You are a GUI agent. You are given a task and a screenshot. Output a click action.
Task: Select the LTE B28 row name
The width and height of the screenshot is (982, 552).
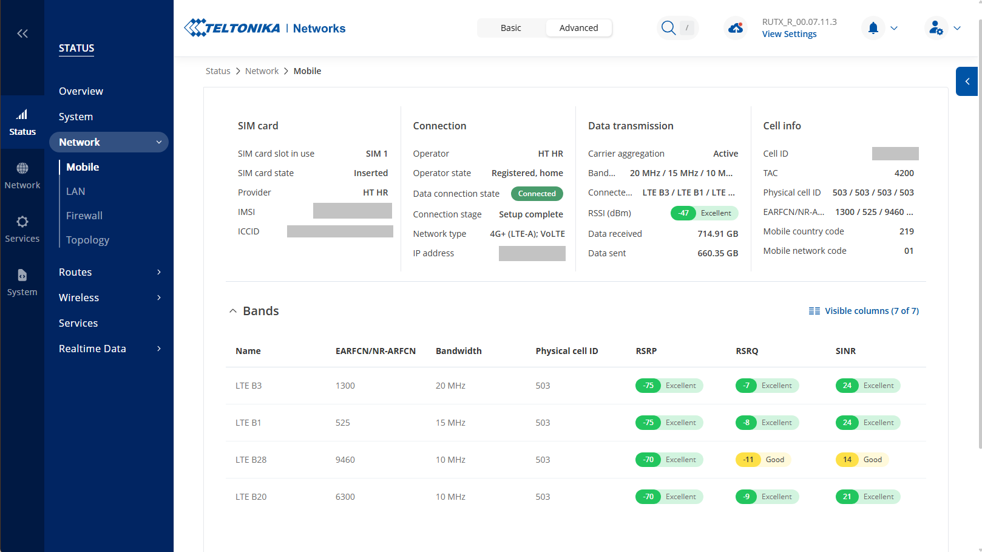click(251, 460)
